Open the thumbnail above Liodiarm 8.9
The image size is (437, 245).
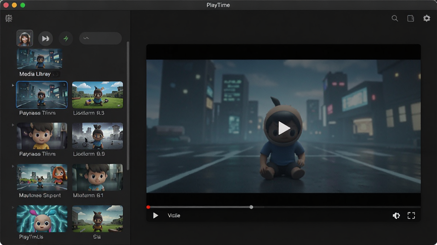click(98, 136)
